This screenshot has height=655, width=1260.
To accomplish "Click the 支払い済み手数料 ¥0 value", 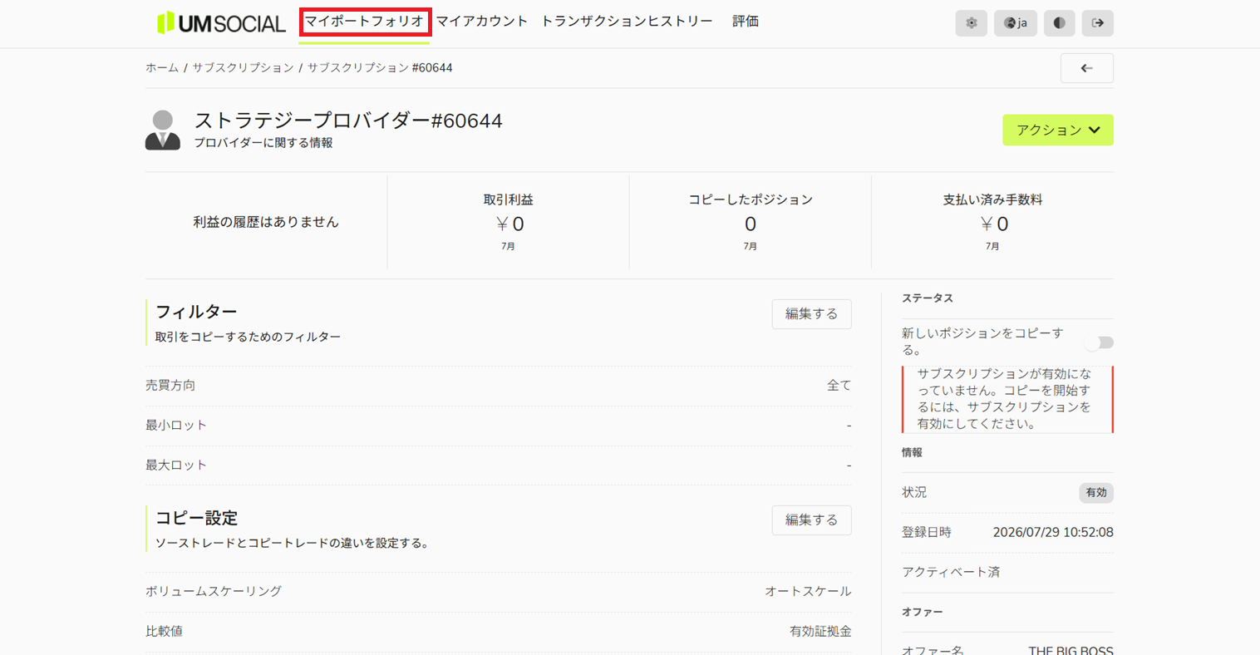I will click(x=993, y=224).
